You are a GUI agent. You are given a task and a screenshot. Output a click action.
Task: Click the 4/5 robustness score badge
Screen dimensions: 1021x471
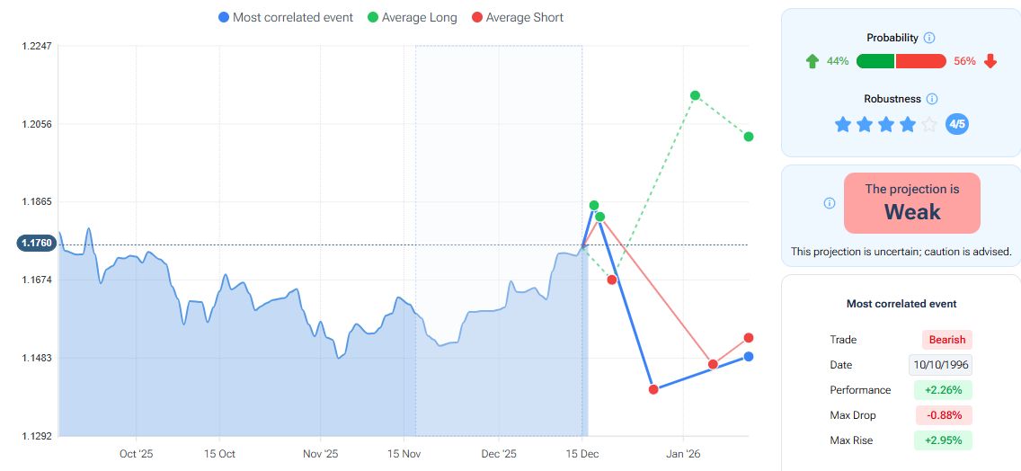tap(957, 124)
